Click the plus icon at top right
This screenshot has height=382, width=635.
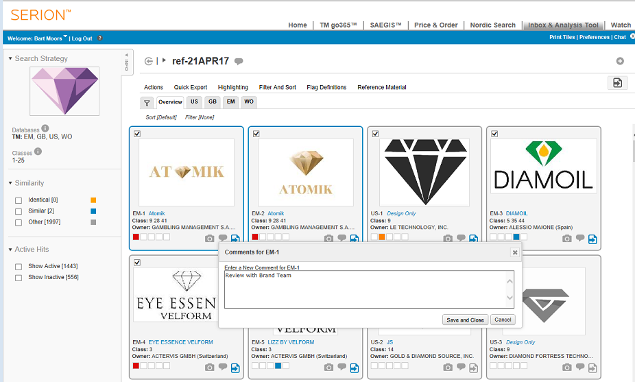coord(620,61)
